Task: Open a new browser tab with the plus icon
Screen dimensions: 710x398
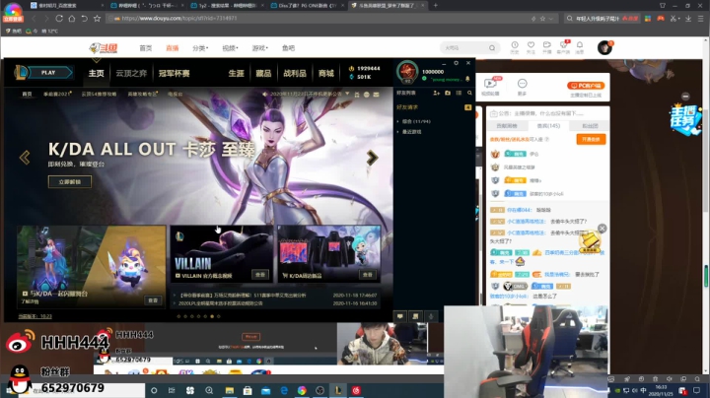Action: (x=435, y=6)
